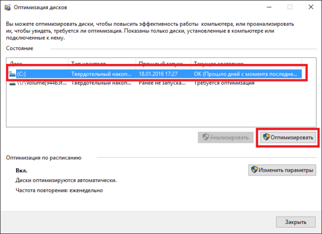Select the \\?\Volume{944b3f... drive row
This screenshot has height=234, width=322.
155,83
